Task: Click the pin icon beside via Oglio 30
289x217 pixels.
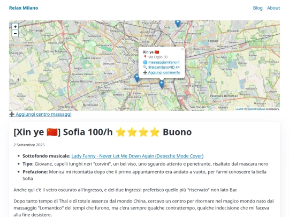Action: (145, 57)
